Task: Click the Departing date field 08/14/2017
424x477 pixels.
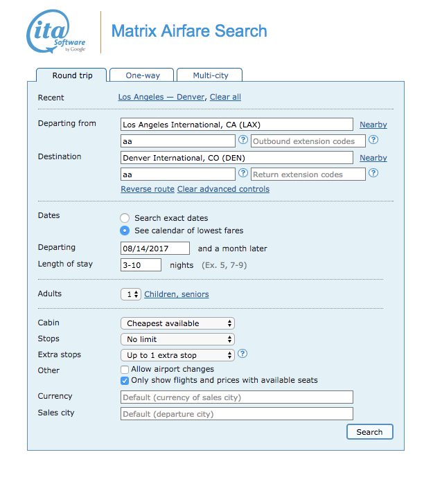Action: coord(155,249)
